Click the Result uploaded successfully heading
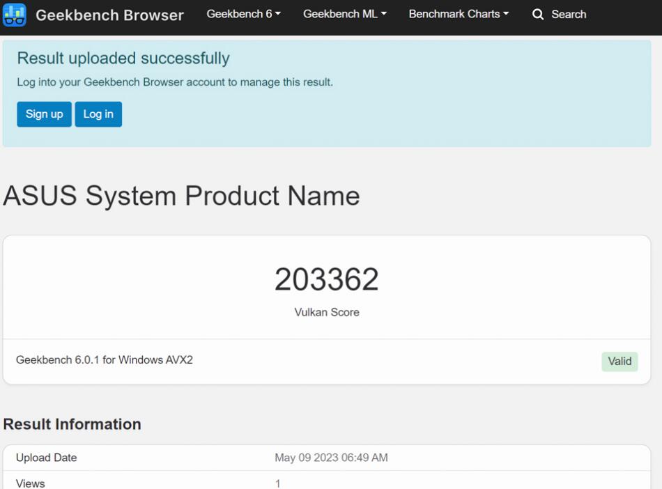662x489 pixels. [x=123, y=59]
